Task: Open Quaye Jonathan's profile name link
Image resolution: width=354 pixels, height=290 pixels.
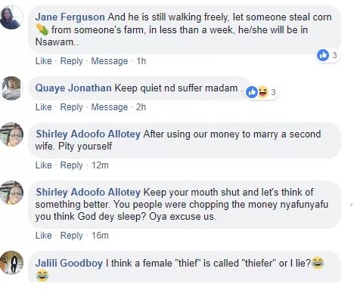Action: point(73,88)
